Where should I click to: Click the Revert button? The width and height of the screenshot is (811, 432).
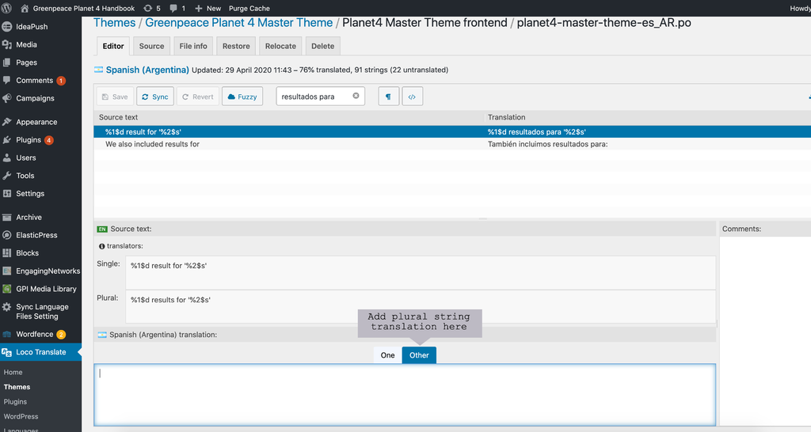click(198, 97)
